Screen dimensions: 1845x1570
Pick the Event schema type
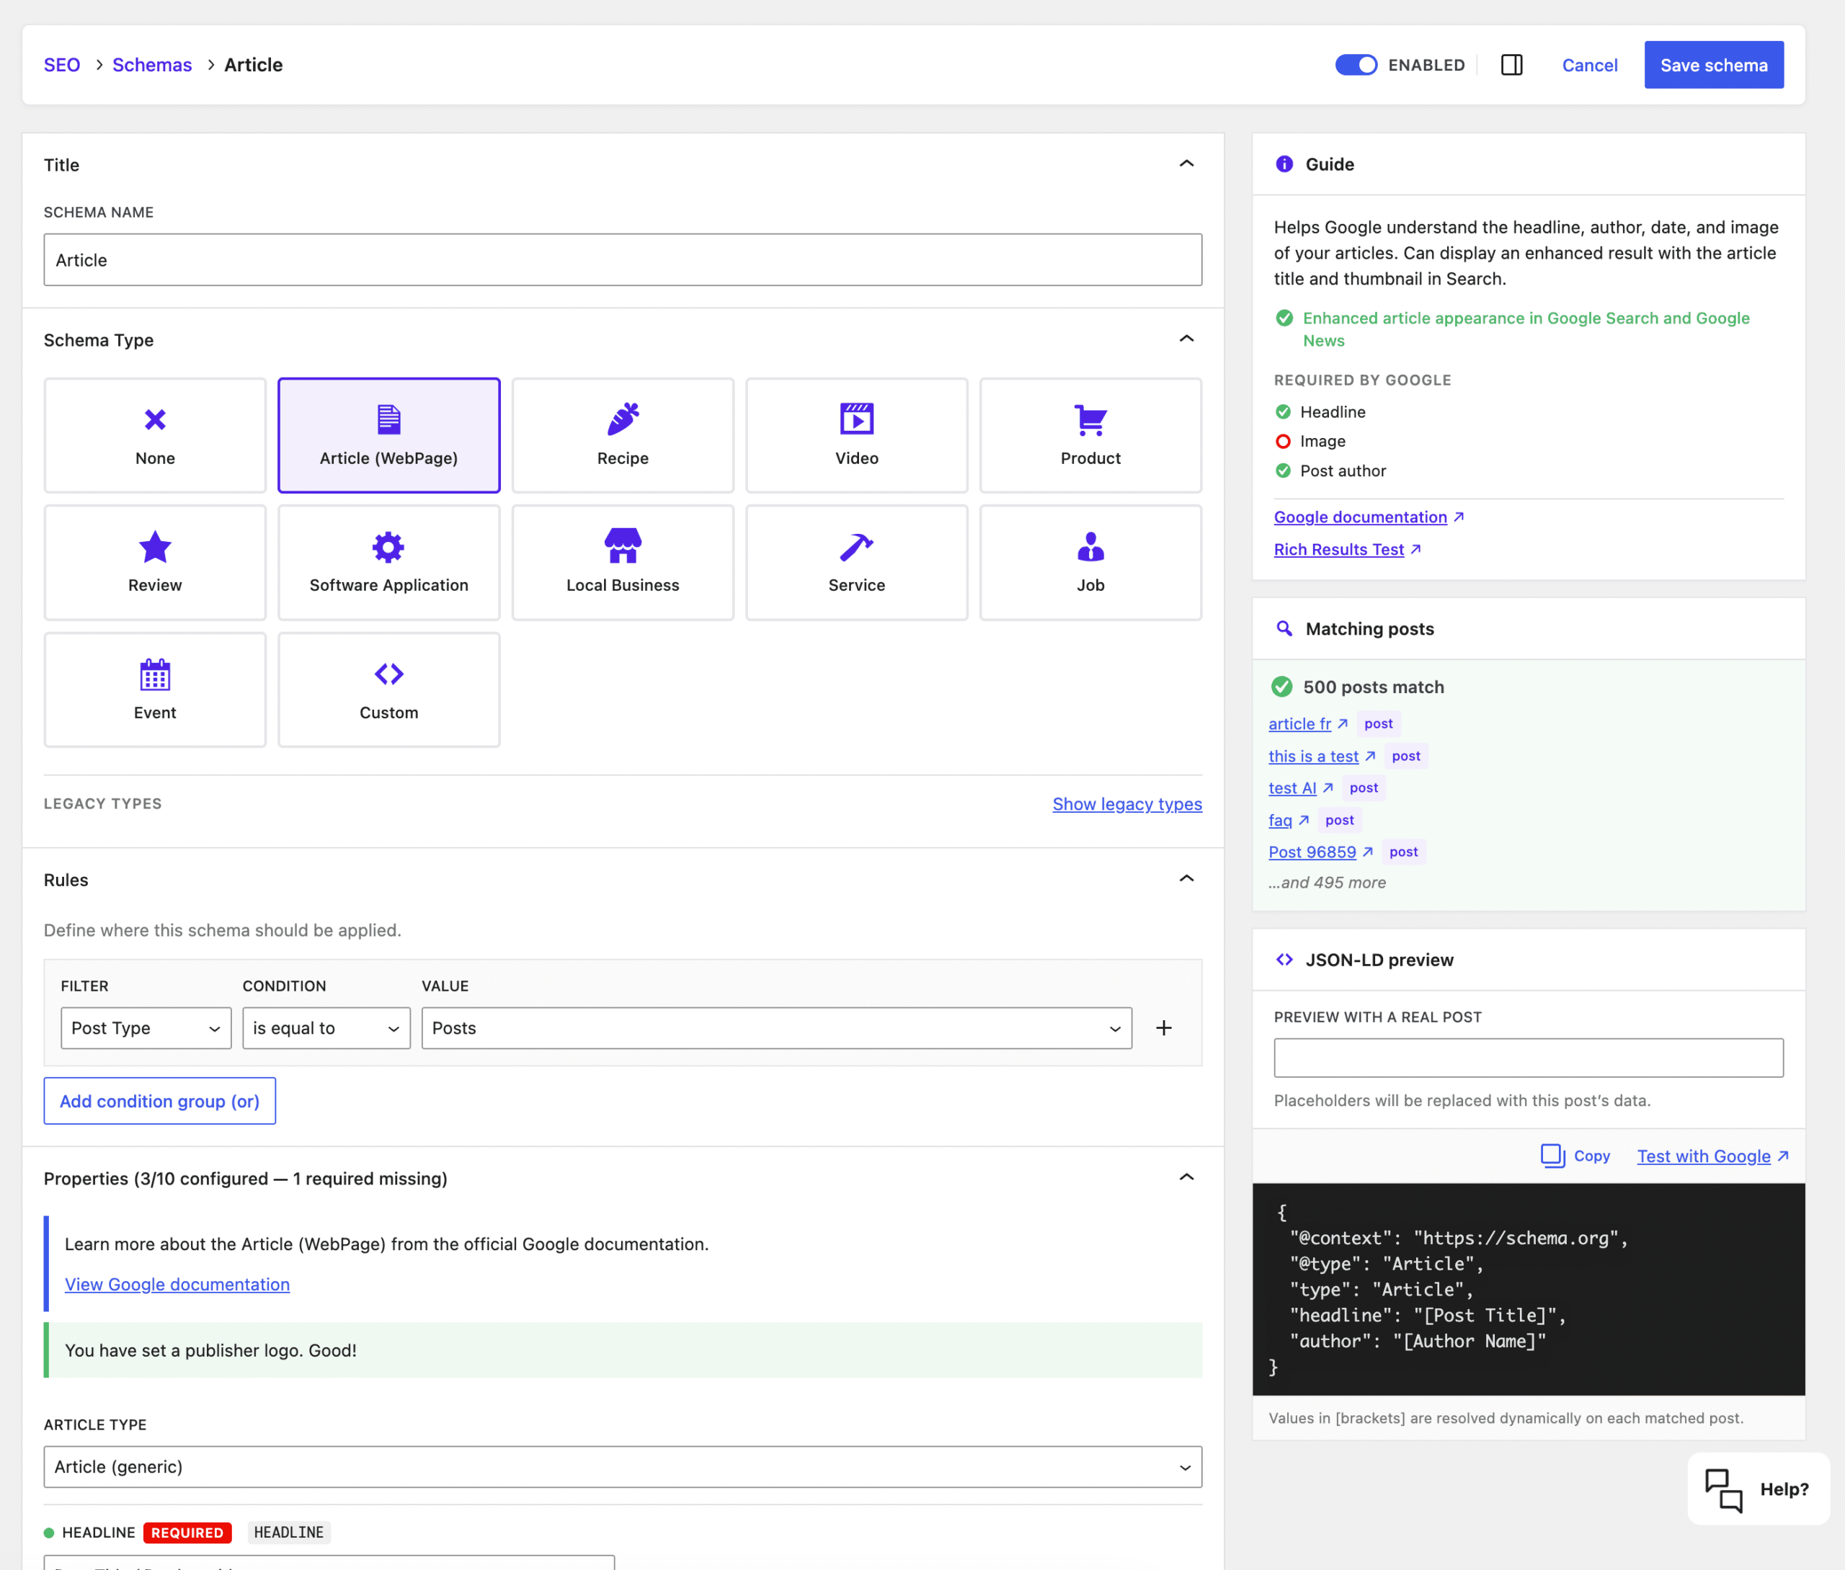[x=155, y=690]
